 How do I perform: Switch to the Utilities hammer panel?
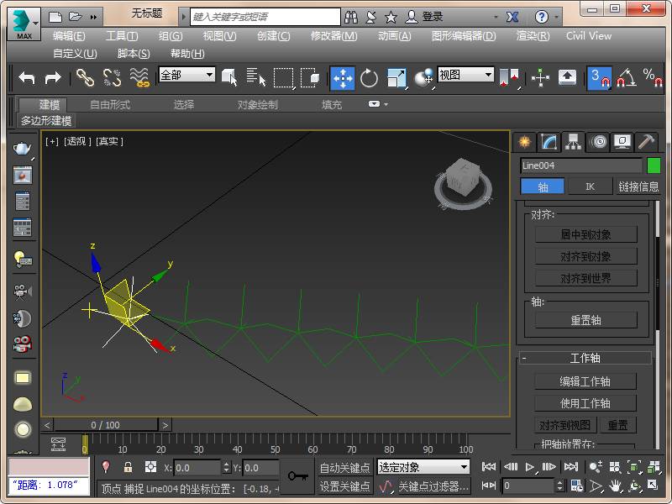(x=646, y=141)
